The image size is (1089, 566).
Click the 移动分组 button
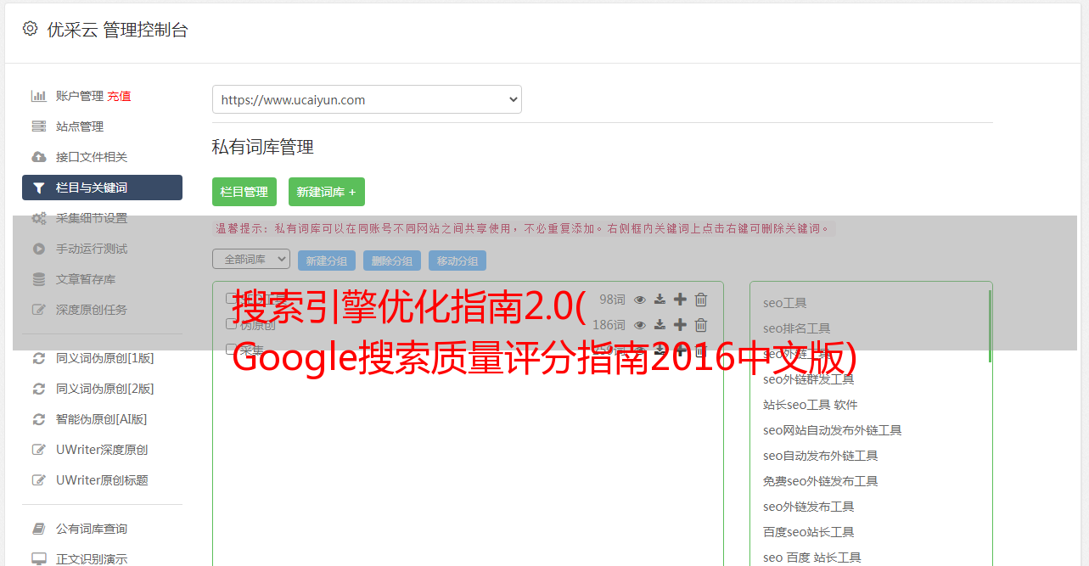click(457, 261)
